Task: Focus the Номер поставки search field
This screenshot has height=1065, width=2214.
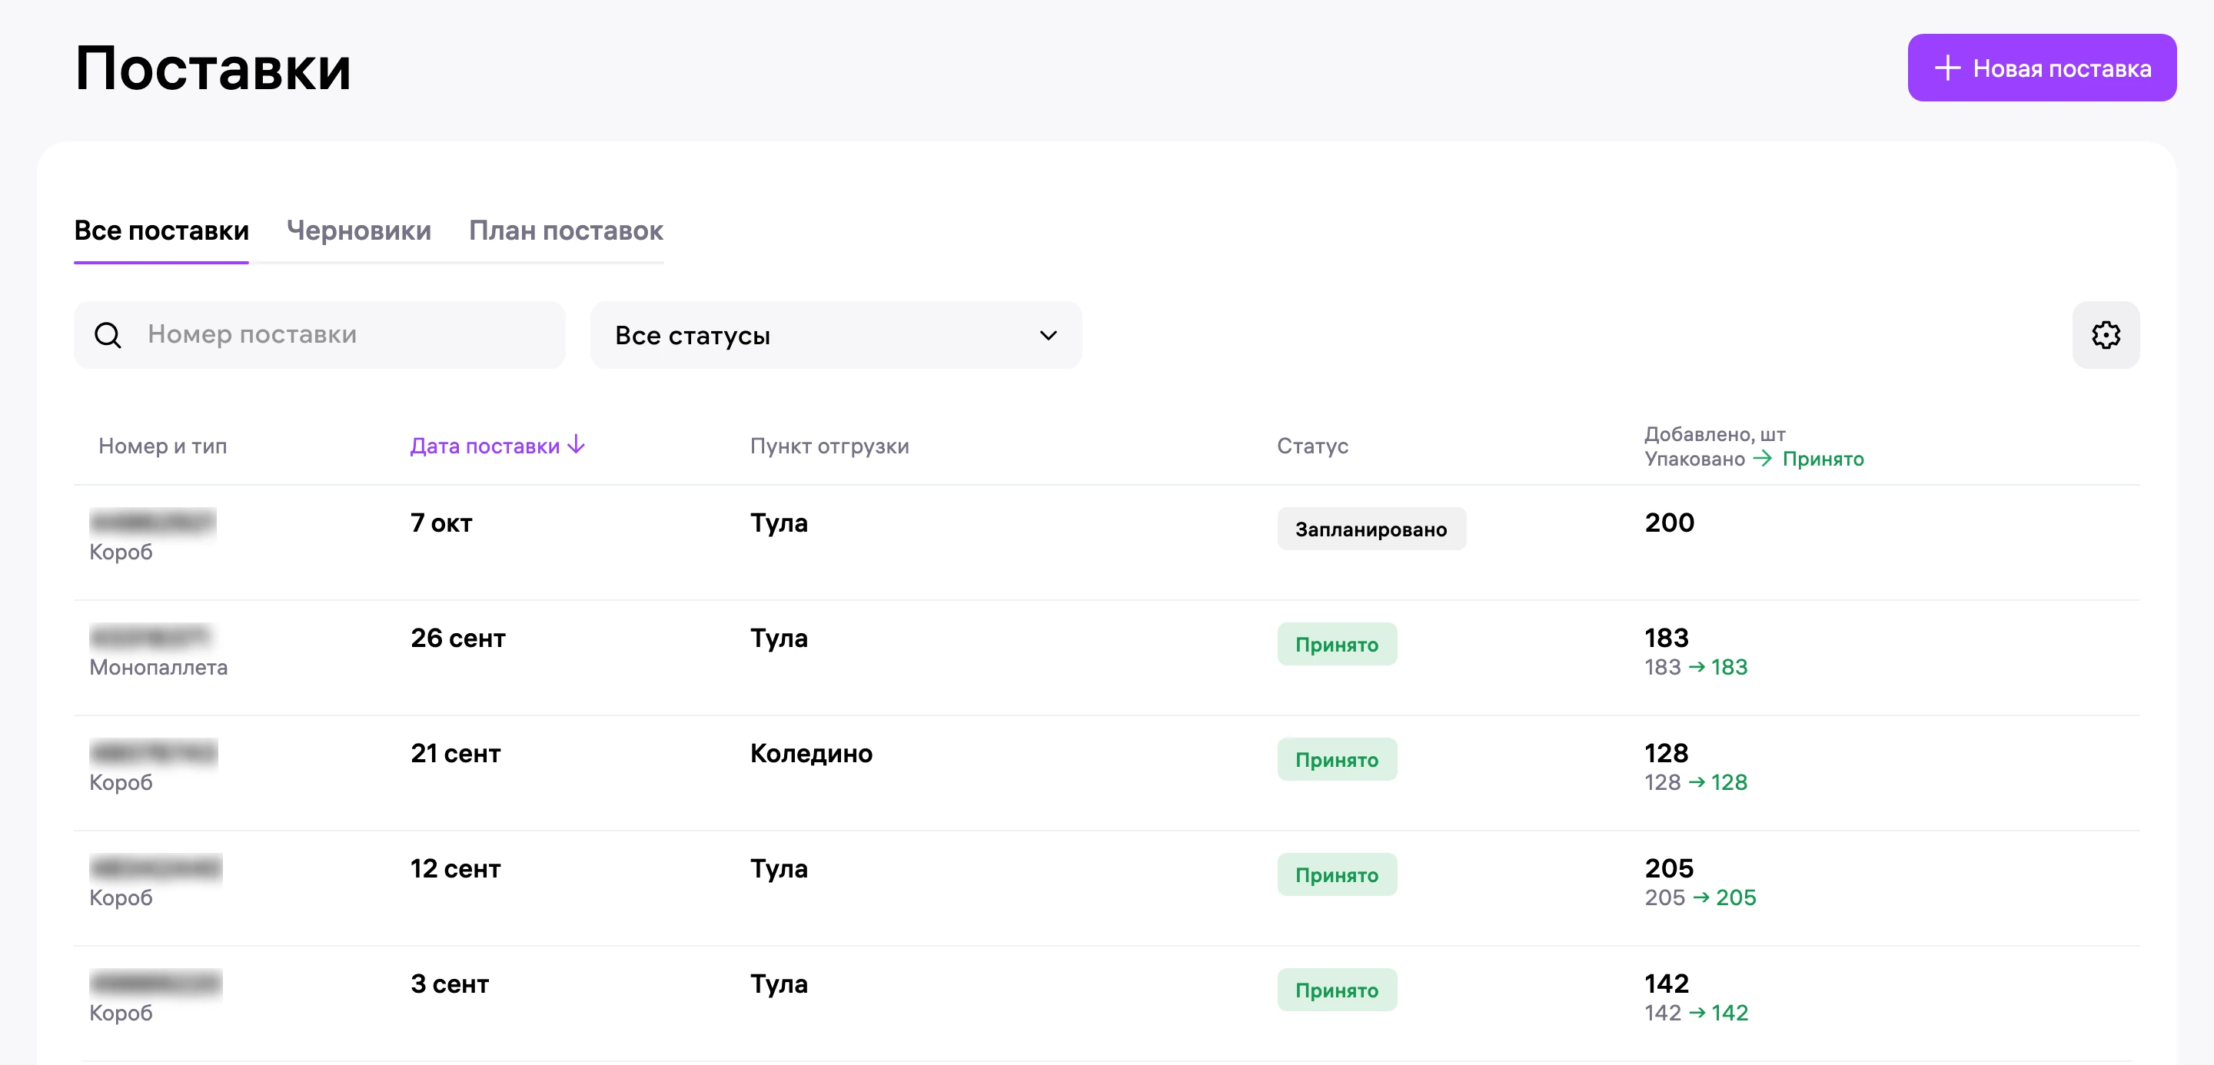Action: tap(320, 335)
